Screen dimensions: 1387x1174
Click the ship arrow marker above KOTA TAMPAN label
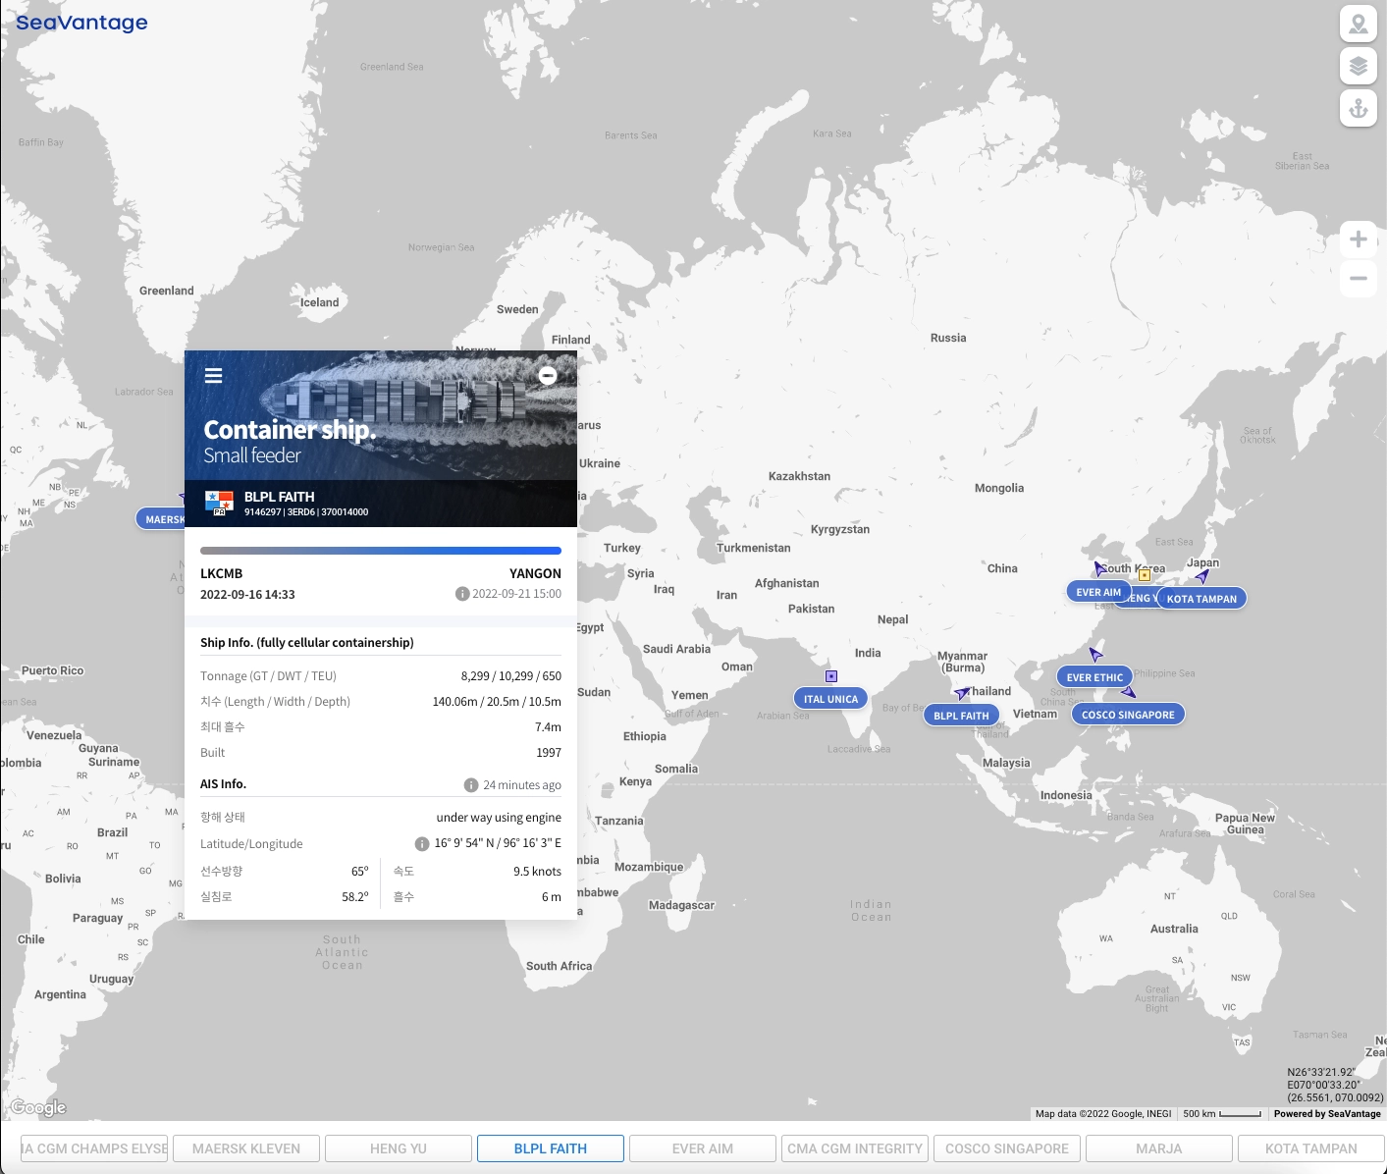(1202, 576)
